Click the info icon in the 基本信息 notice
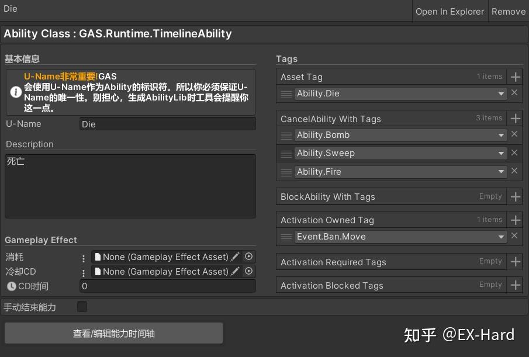This screenshot has width=529, height=357. click(16, 92)
